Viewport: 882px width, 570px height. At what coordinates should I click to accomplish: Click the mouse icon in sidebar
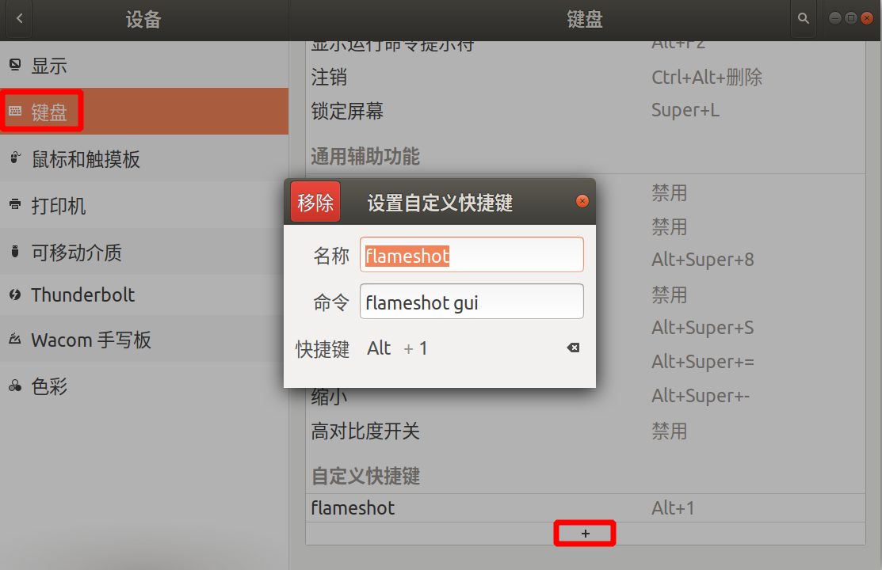(15, 158)
